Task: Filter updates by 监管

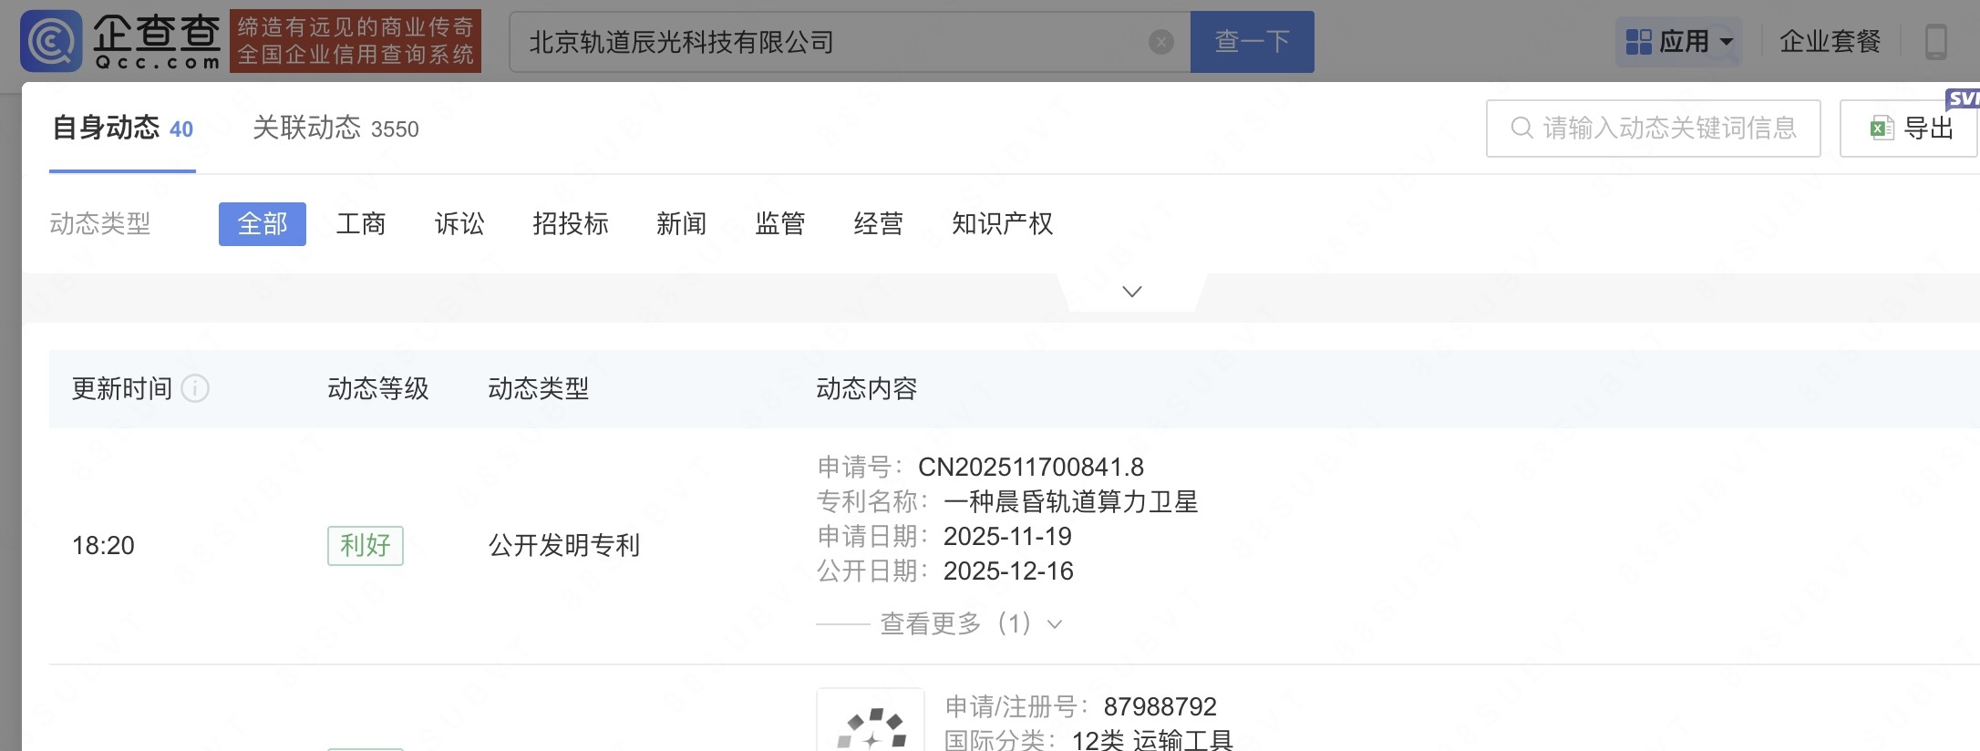Action: coord(780,224)
